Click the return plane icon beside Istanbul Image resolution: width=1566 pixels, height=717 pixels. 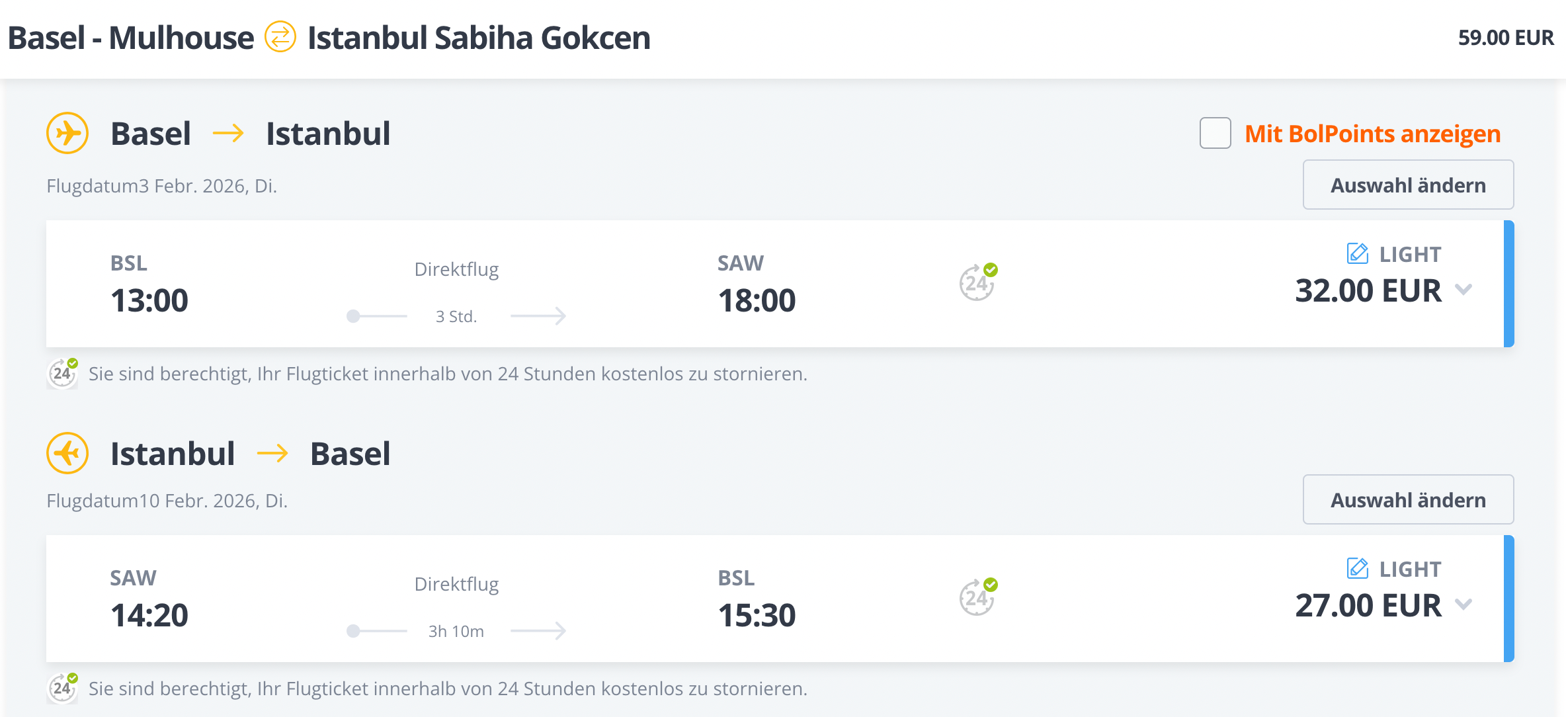[x=67, y=454]
